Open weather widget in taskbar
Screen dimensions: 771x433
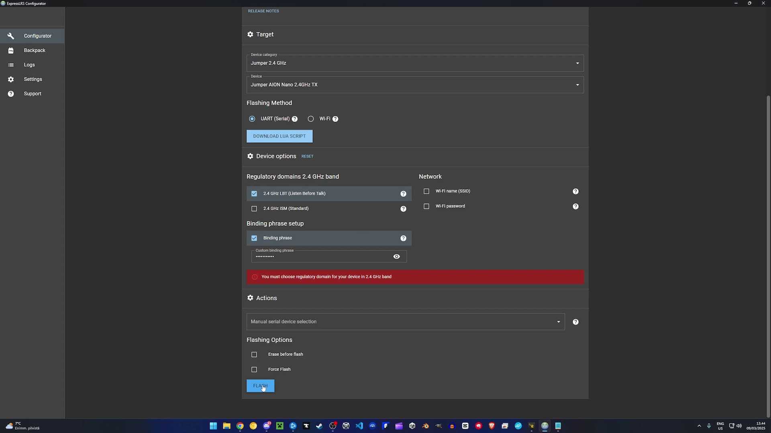[22, 426]
